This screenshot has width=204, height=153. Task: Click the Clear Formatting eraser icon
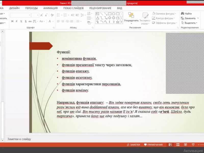pos(52,15)
